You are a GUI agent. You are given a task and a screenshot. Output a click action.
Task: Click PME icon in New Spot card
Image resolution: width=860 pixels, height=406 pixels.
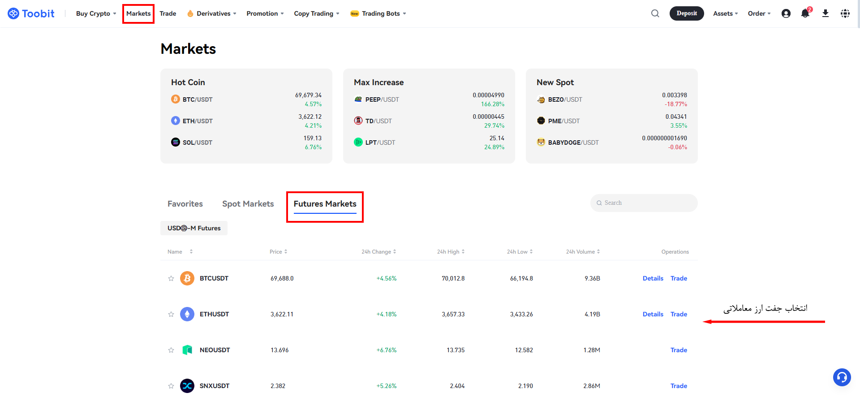541,121
